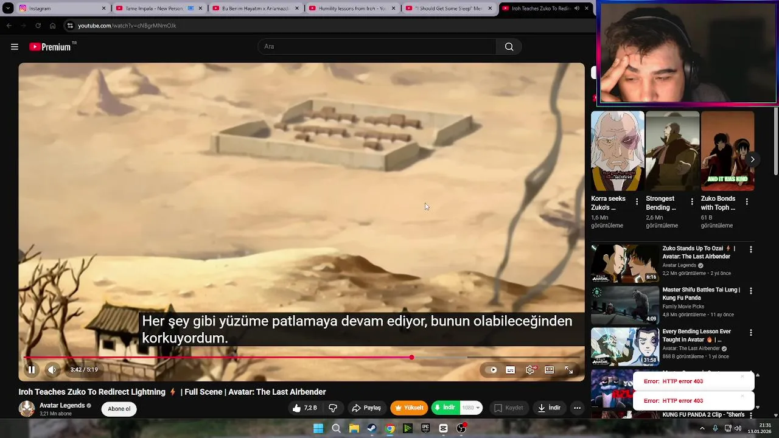This screenshot has height=438, width=779.
Task: Click the youtube.com address bar URL
Action: pos(127,26)
